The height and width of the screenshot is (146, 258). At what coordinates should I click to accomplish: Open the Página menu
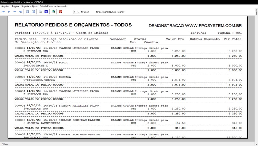15,6
